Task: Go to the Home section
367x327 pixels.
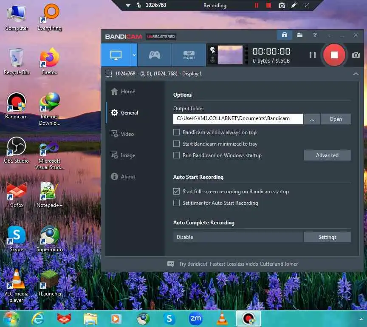Action: (x=123, y=92)
